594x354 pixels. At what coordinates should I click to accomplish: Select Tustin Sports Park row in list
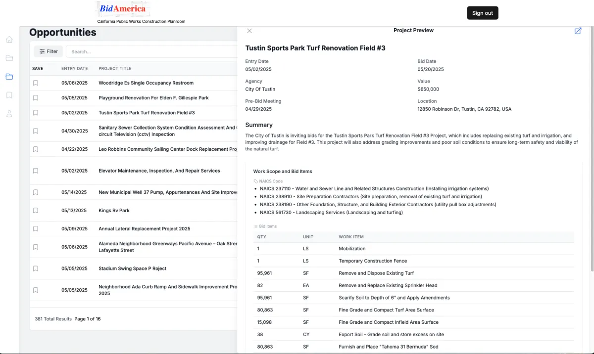coord(147,113)
